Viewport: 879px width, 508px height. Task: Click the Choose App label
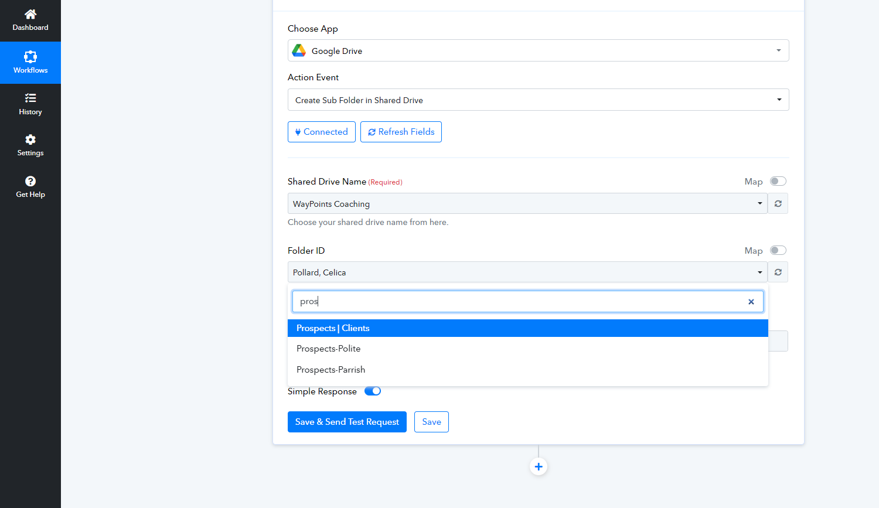pos(313,29)
